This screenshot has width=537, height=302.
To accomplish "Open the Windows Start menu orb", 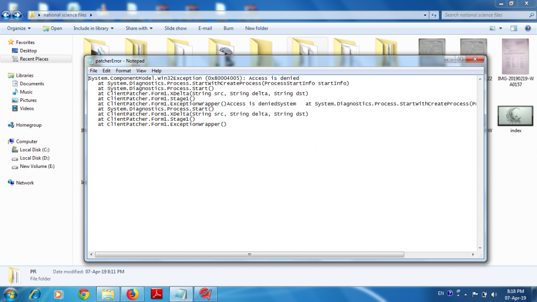I will coord(10,294).
